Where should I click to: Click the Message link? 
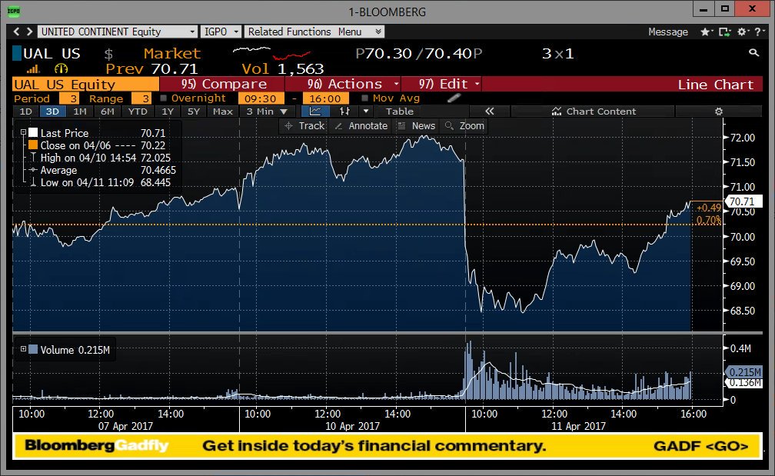point(667,32)
